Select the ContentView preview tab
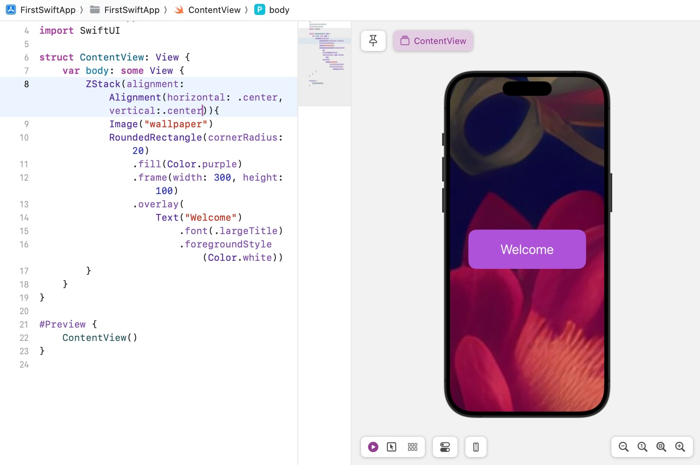 [x=433, y=41]
